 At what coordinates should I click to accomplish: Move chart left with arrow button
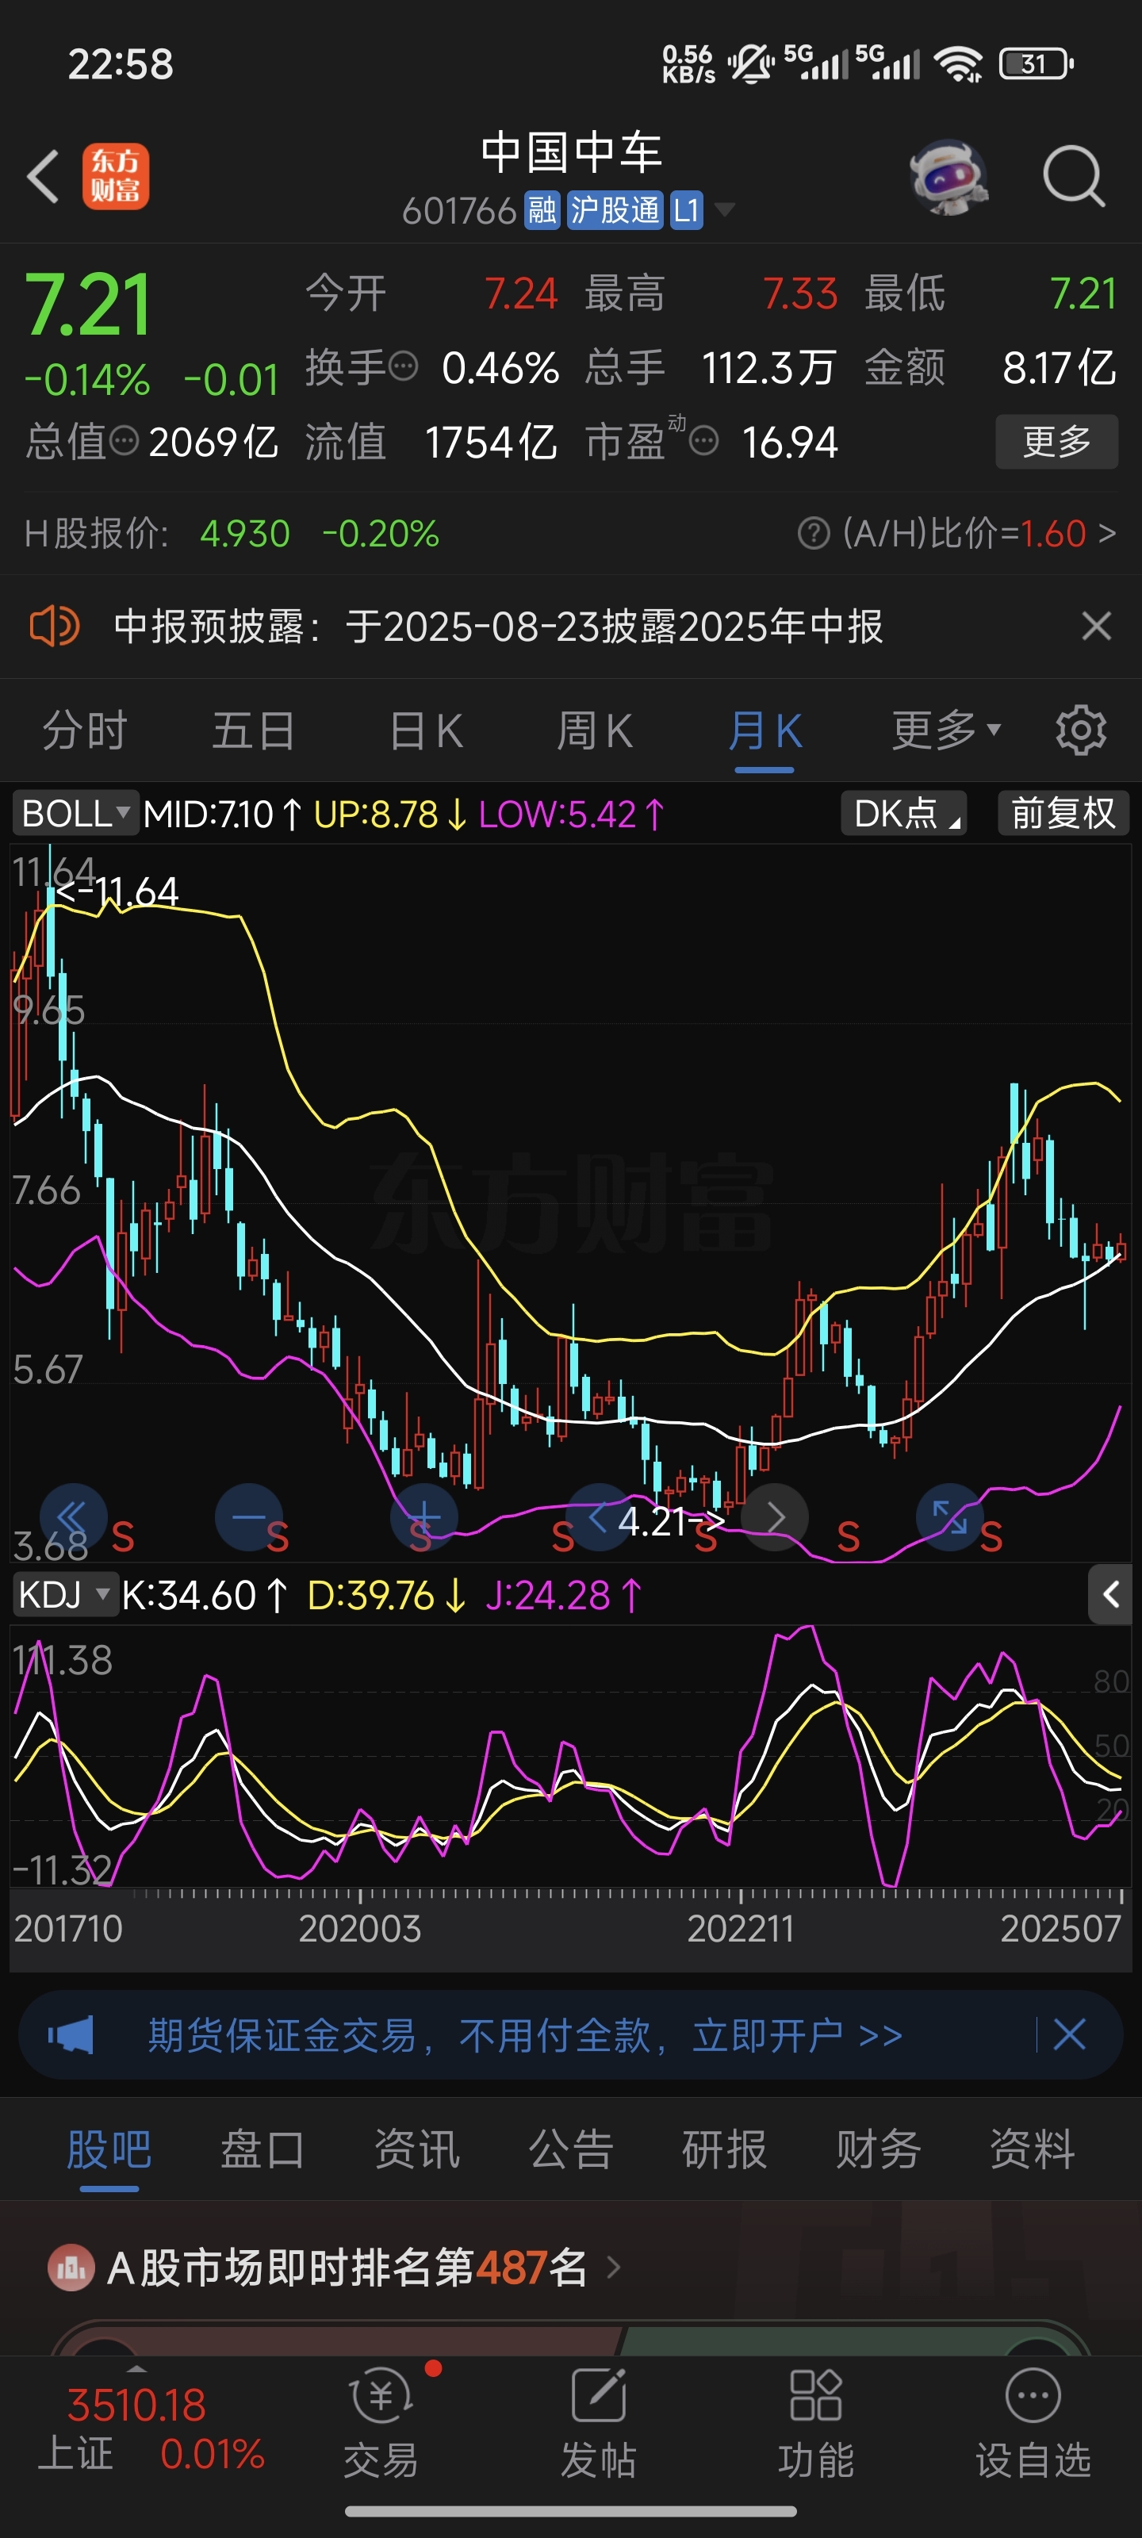(x=599, y=1517)
